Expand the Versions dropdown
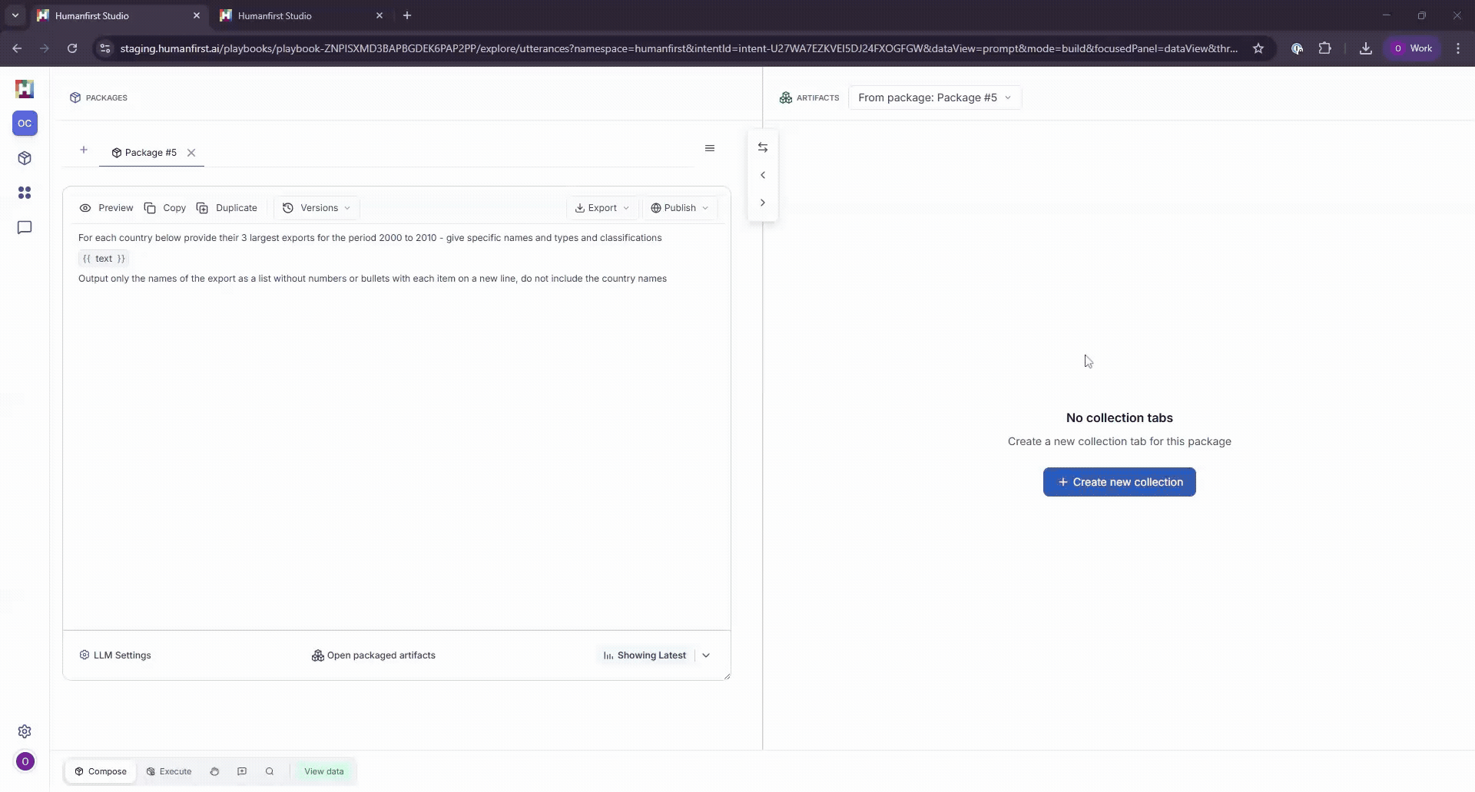 pos(317,208)
